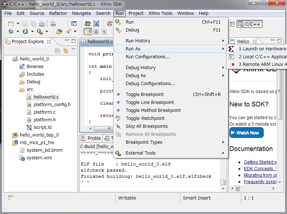Viewport: 287px width, 214px height.
Task: Open the Xilinx Tools menu
Action: pyautogui.click(x=160, y=13)
